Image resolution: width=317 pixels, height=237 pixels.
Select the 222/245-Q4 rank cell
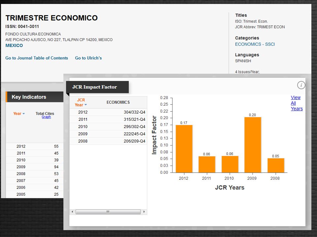point(134,134)
